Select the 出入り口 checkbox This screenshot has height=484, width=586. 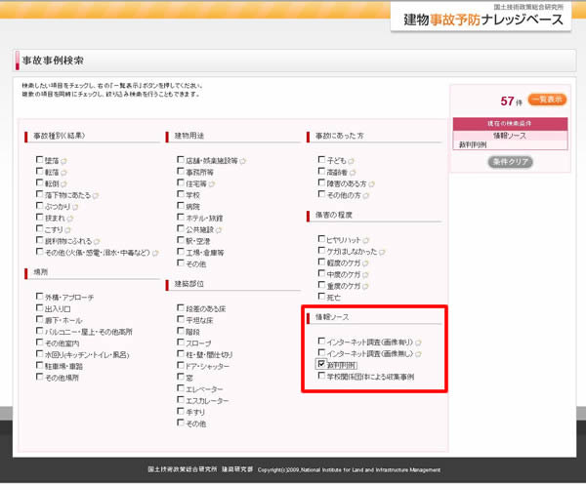(39, 307)
